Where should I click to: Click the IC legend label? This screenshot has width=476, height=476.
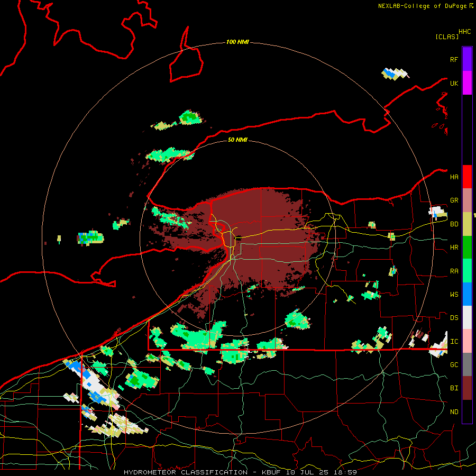click(454, 342)
